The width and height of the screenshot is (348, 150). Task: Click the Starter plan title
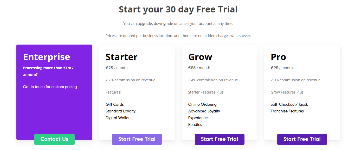(x=121, y=57)
